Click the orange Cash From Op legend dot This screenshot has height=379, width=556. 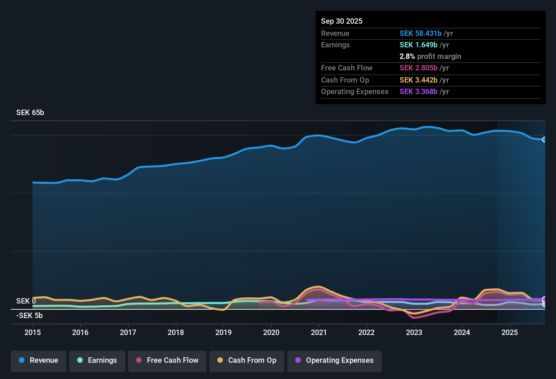coord(220,360)
